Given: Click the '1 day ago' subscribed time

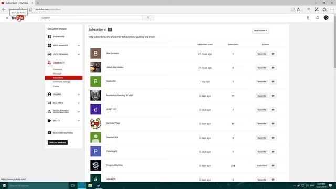Looking at the screenshot, I should click(205, 82).
